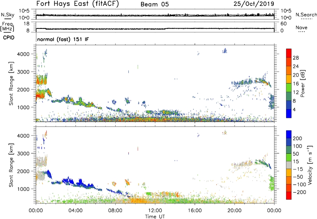Image resolution: width=317 pixels, height=219 pixels.
Task: Click the velocity panel's 'Slant Range [km]' label
Action: [11, 165]
